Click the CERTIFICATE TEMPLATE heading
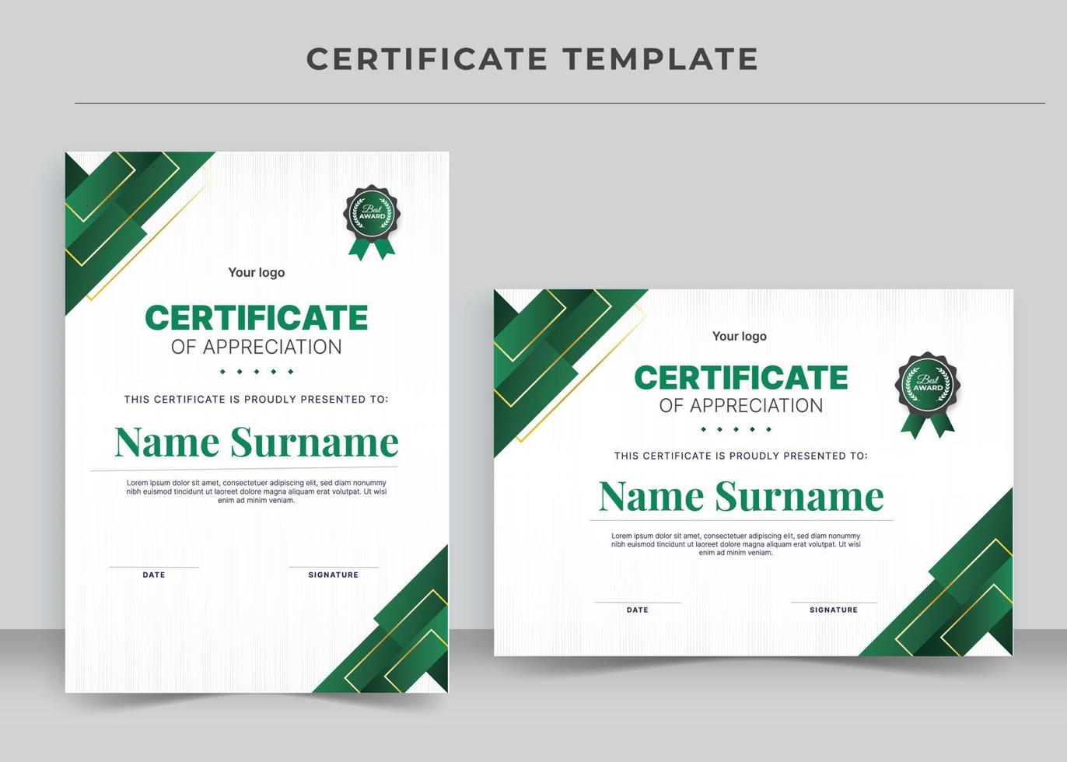The width and height of the screenshot is (1067, 762). click(532, 59)
